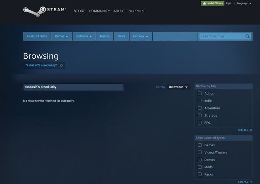Expand the Games dropdown
Viewport: 260px width, 184px height.
point(61,36)
